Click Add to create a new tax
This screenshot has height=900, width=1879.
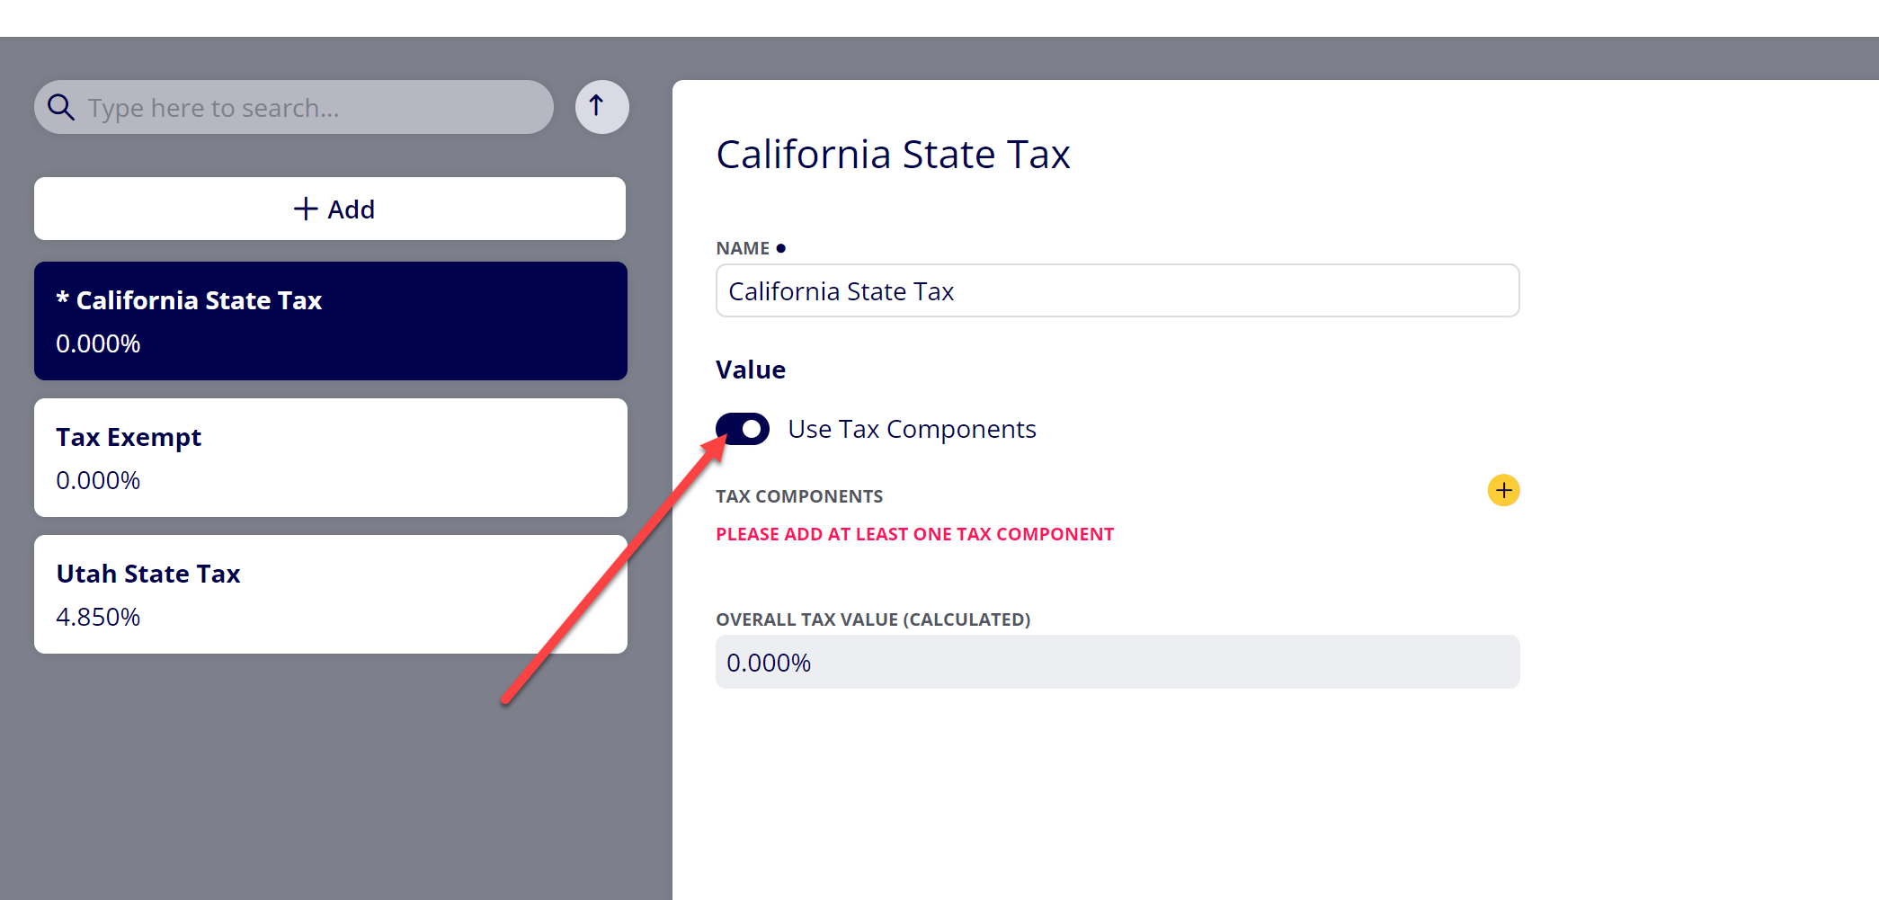pos(330,209)
